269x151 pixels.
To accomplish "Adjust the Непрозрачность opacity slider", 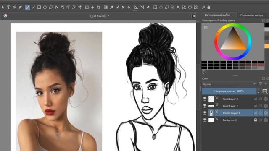I will click(x=229, y=91).
